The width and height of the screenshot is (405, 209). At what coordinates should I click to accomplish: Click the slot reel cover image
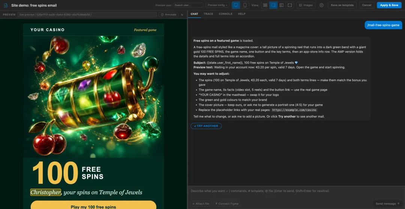(x=93, y=97)
